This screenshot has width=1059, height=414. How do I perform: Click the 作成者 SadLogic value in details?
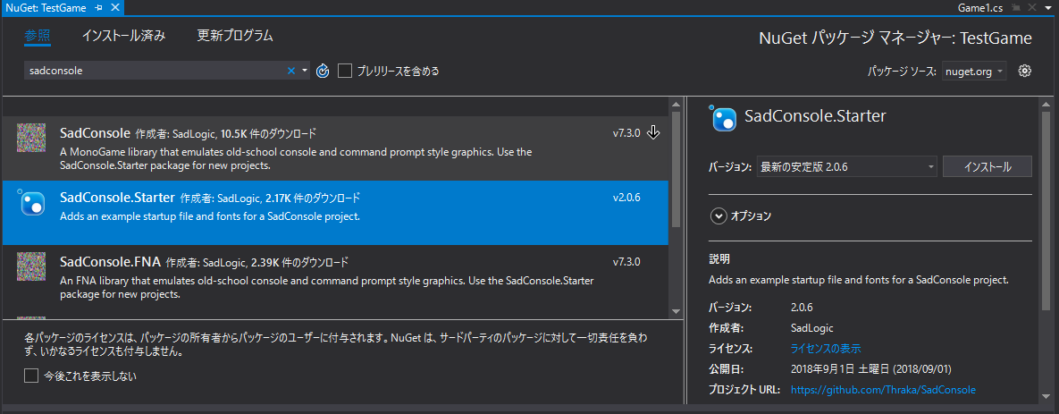pos(811,327)
